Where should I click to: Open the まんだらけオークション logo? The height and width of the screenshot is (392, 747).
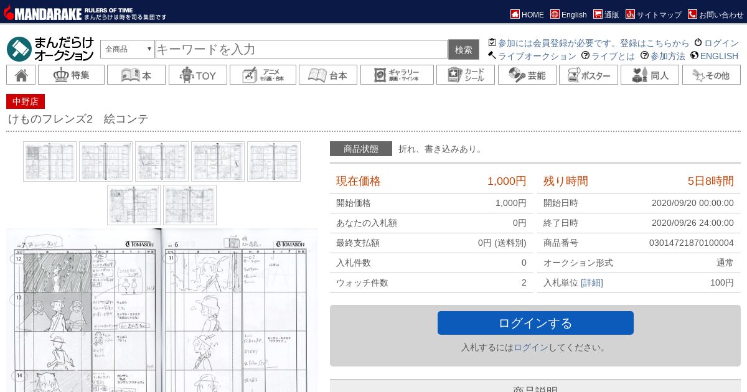pyautogui.click(x=50, y=49)
